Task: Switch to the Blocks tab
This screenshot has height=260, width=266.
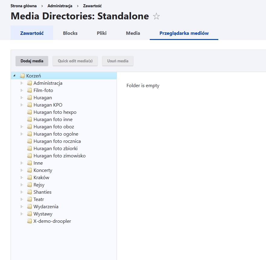Action: pos(70,33)
